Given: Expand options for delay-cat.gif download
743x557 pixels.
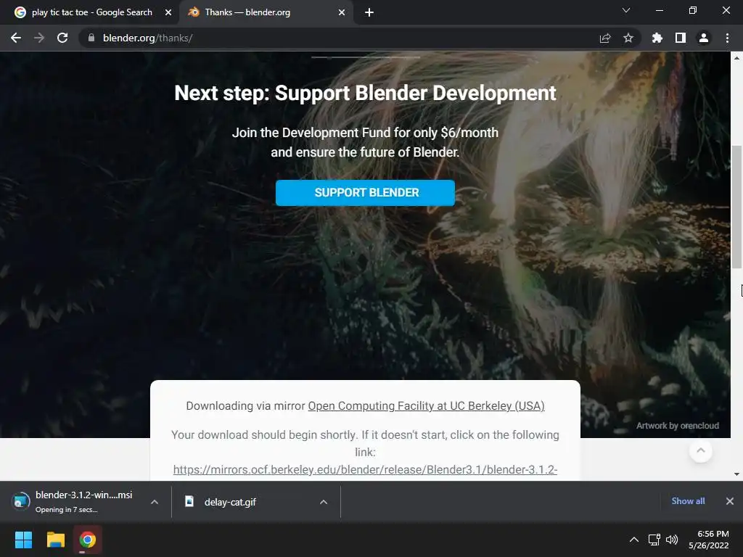Looking at the screenshot, I should [x=324, y=502].
